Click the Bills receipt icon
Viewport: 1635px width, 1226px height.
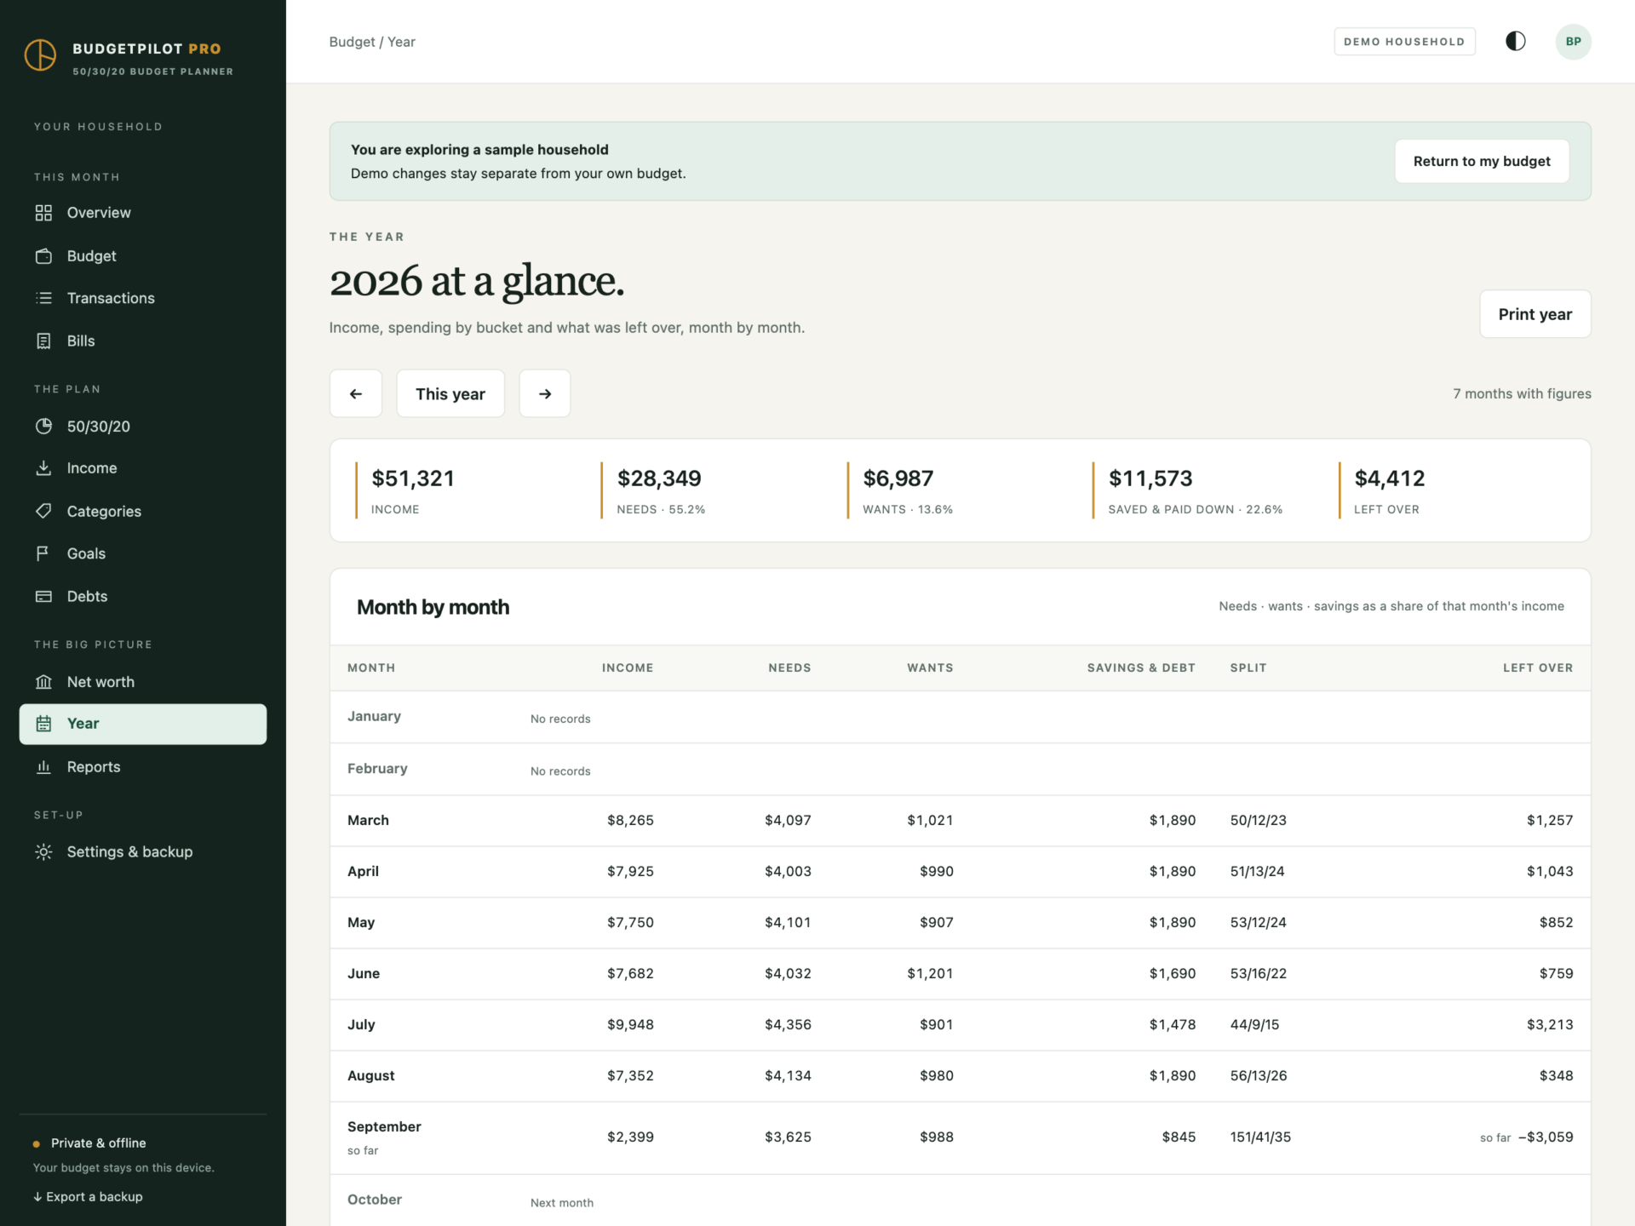pyautogui.click(x=43, y=341)
